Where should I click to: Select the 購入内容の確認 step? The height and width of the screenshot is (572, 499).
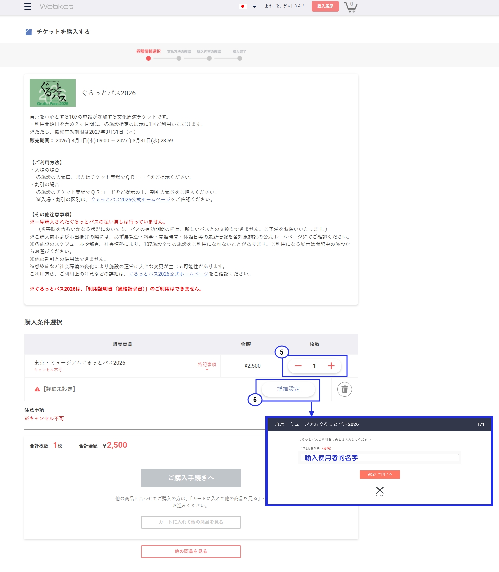(x=209, y=55)
